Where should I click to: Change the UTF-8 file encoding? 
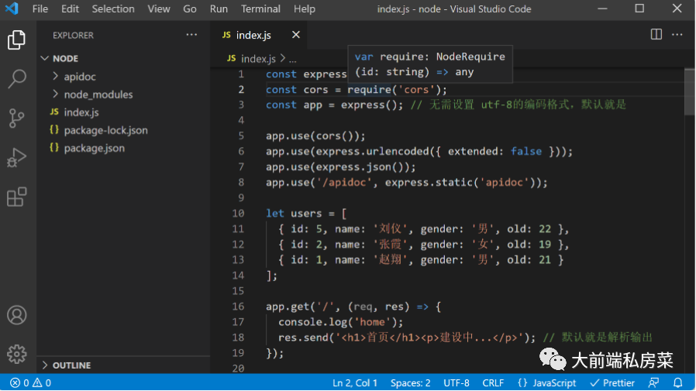click(456, 382)
